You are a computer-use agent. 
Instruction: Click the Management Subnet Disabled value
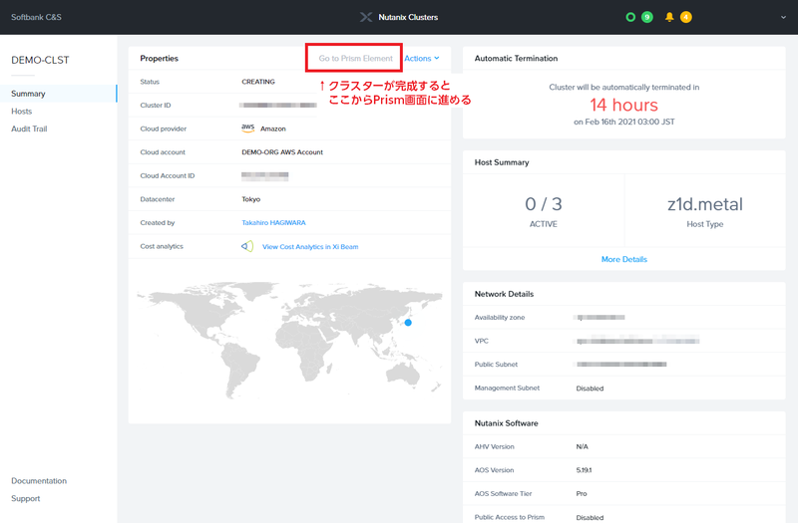pyautogui.click(x=590, y=389)
